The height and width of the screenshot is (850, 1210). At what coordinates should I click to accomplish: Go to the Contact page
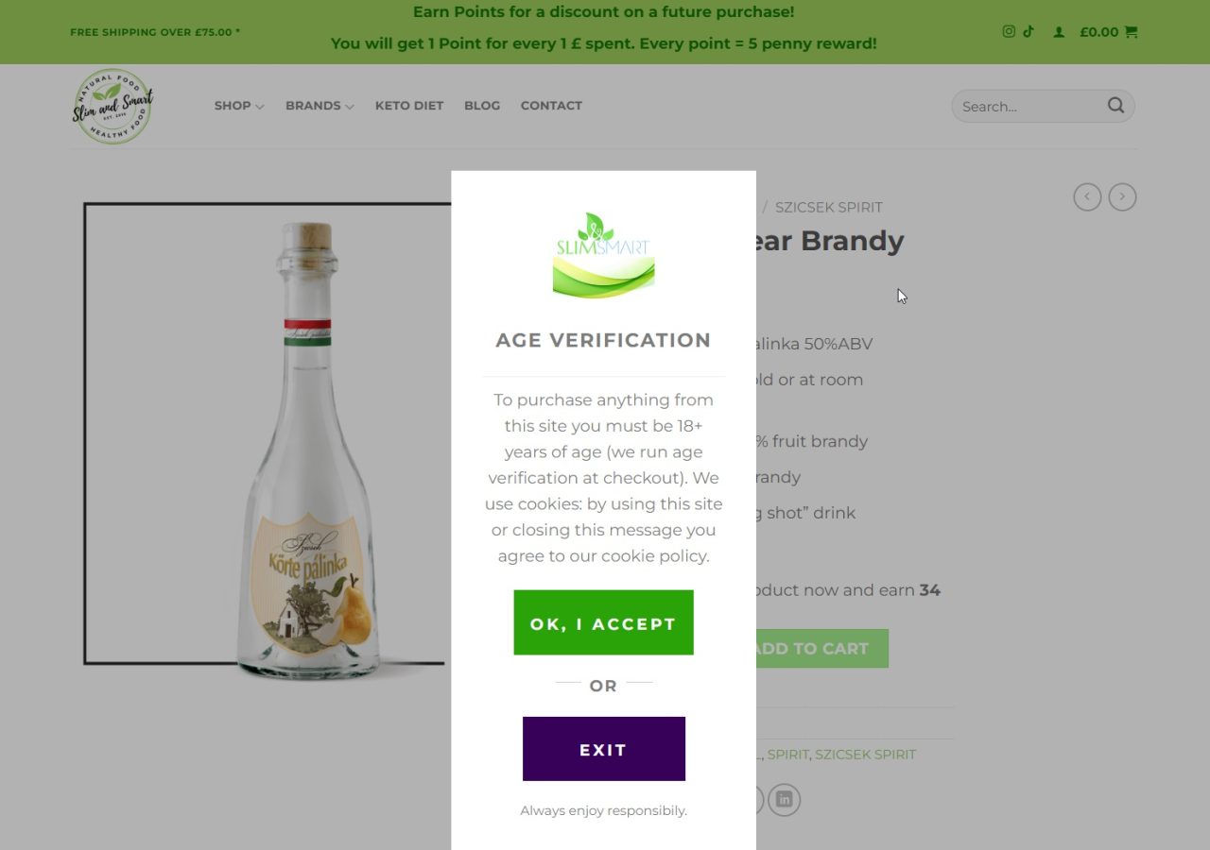[x=551, y=106]
